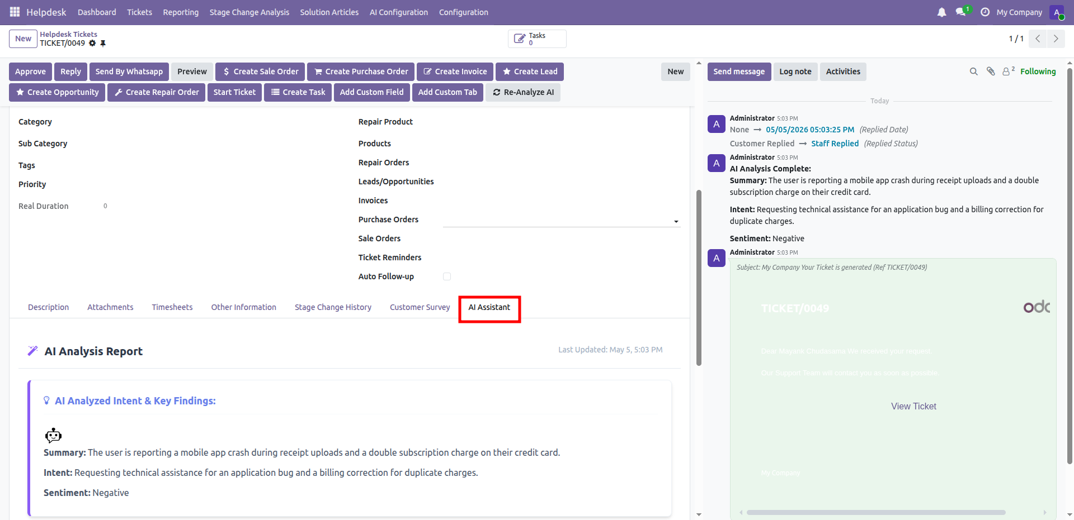This screenshot has width=1074, height=520.
Task: Switch to the Attachments tab
Action: [110, 307]
